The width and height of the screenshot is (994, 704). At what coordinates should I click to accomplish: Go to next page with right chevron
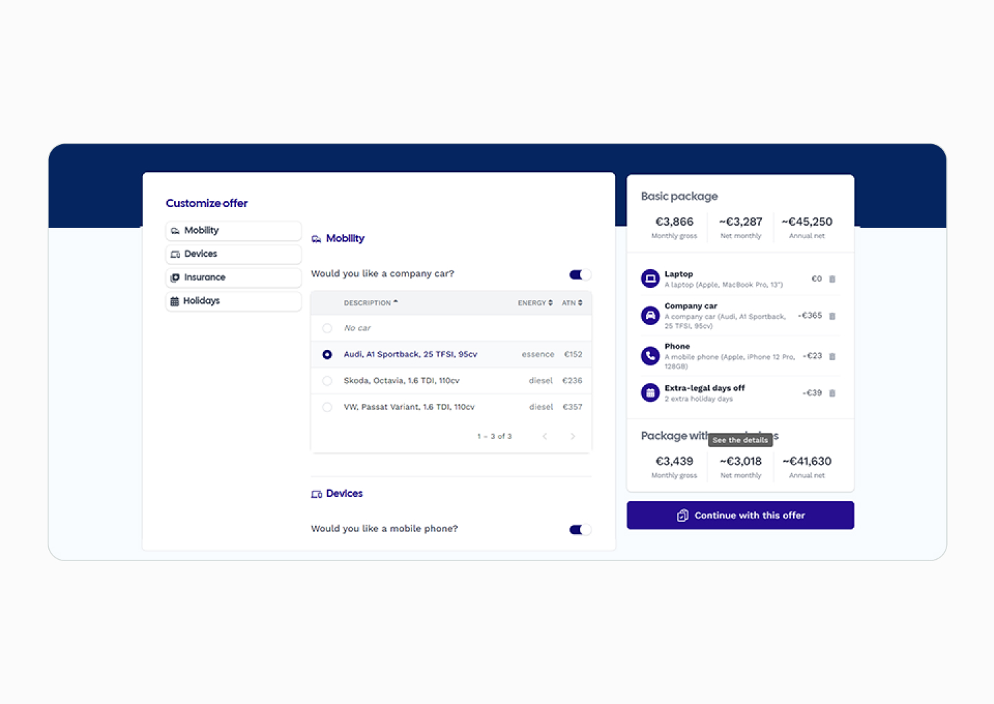pyautogui.click(x=572, y=436)
